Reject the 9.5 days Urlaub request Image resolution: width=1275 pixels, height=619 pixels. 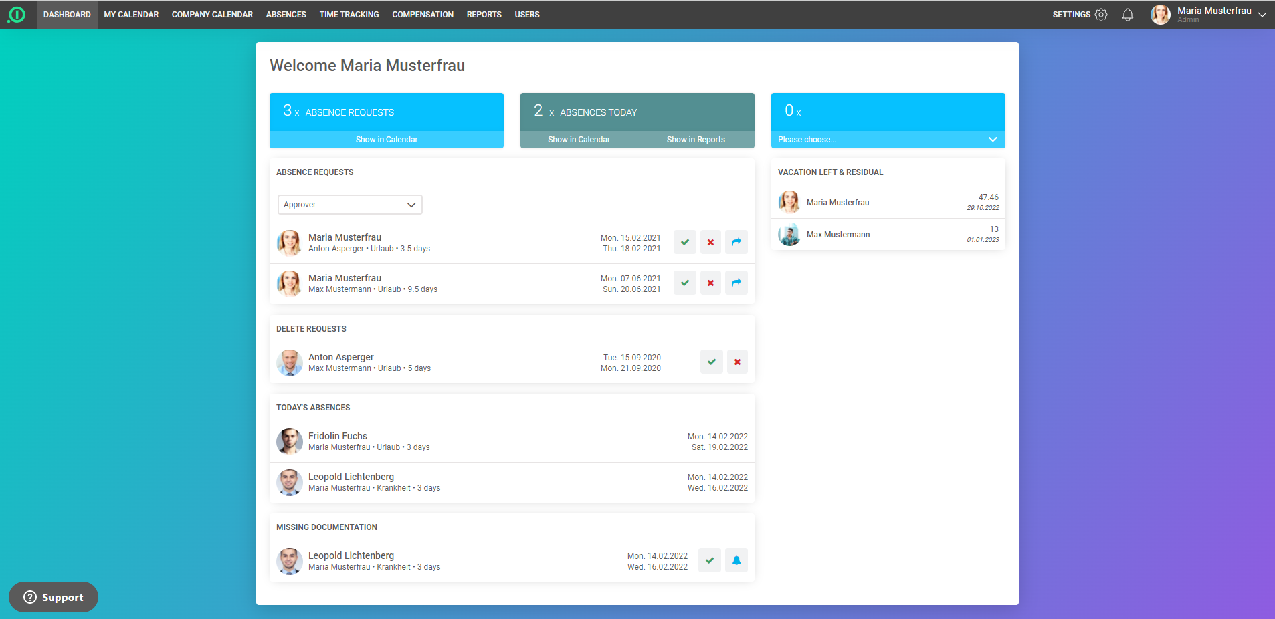710,283
